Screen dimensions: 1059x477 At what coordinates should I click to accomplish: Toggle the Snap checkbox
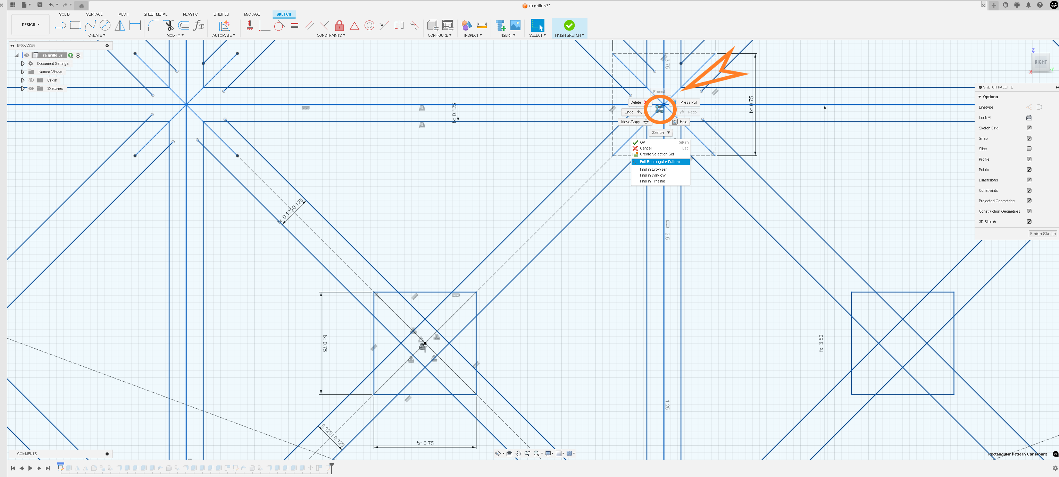point(1029,138)
